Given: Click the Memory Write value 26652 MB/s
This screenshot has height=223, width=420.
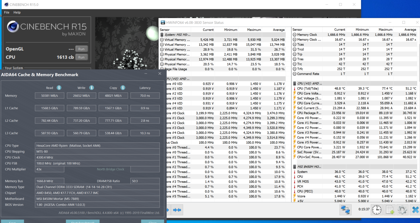Looking at the screenshot, I should pyautogui.click(x=81, y=95).
